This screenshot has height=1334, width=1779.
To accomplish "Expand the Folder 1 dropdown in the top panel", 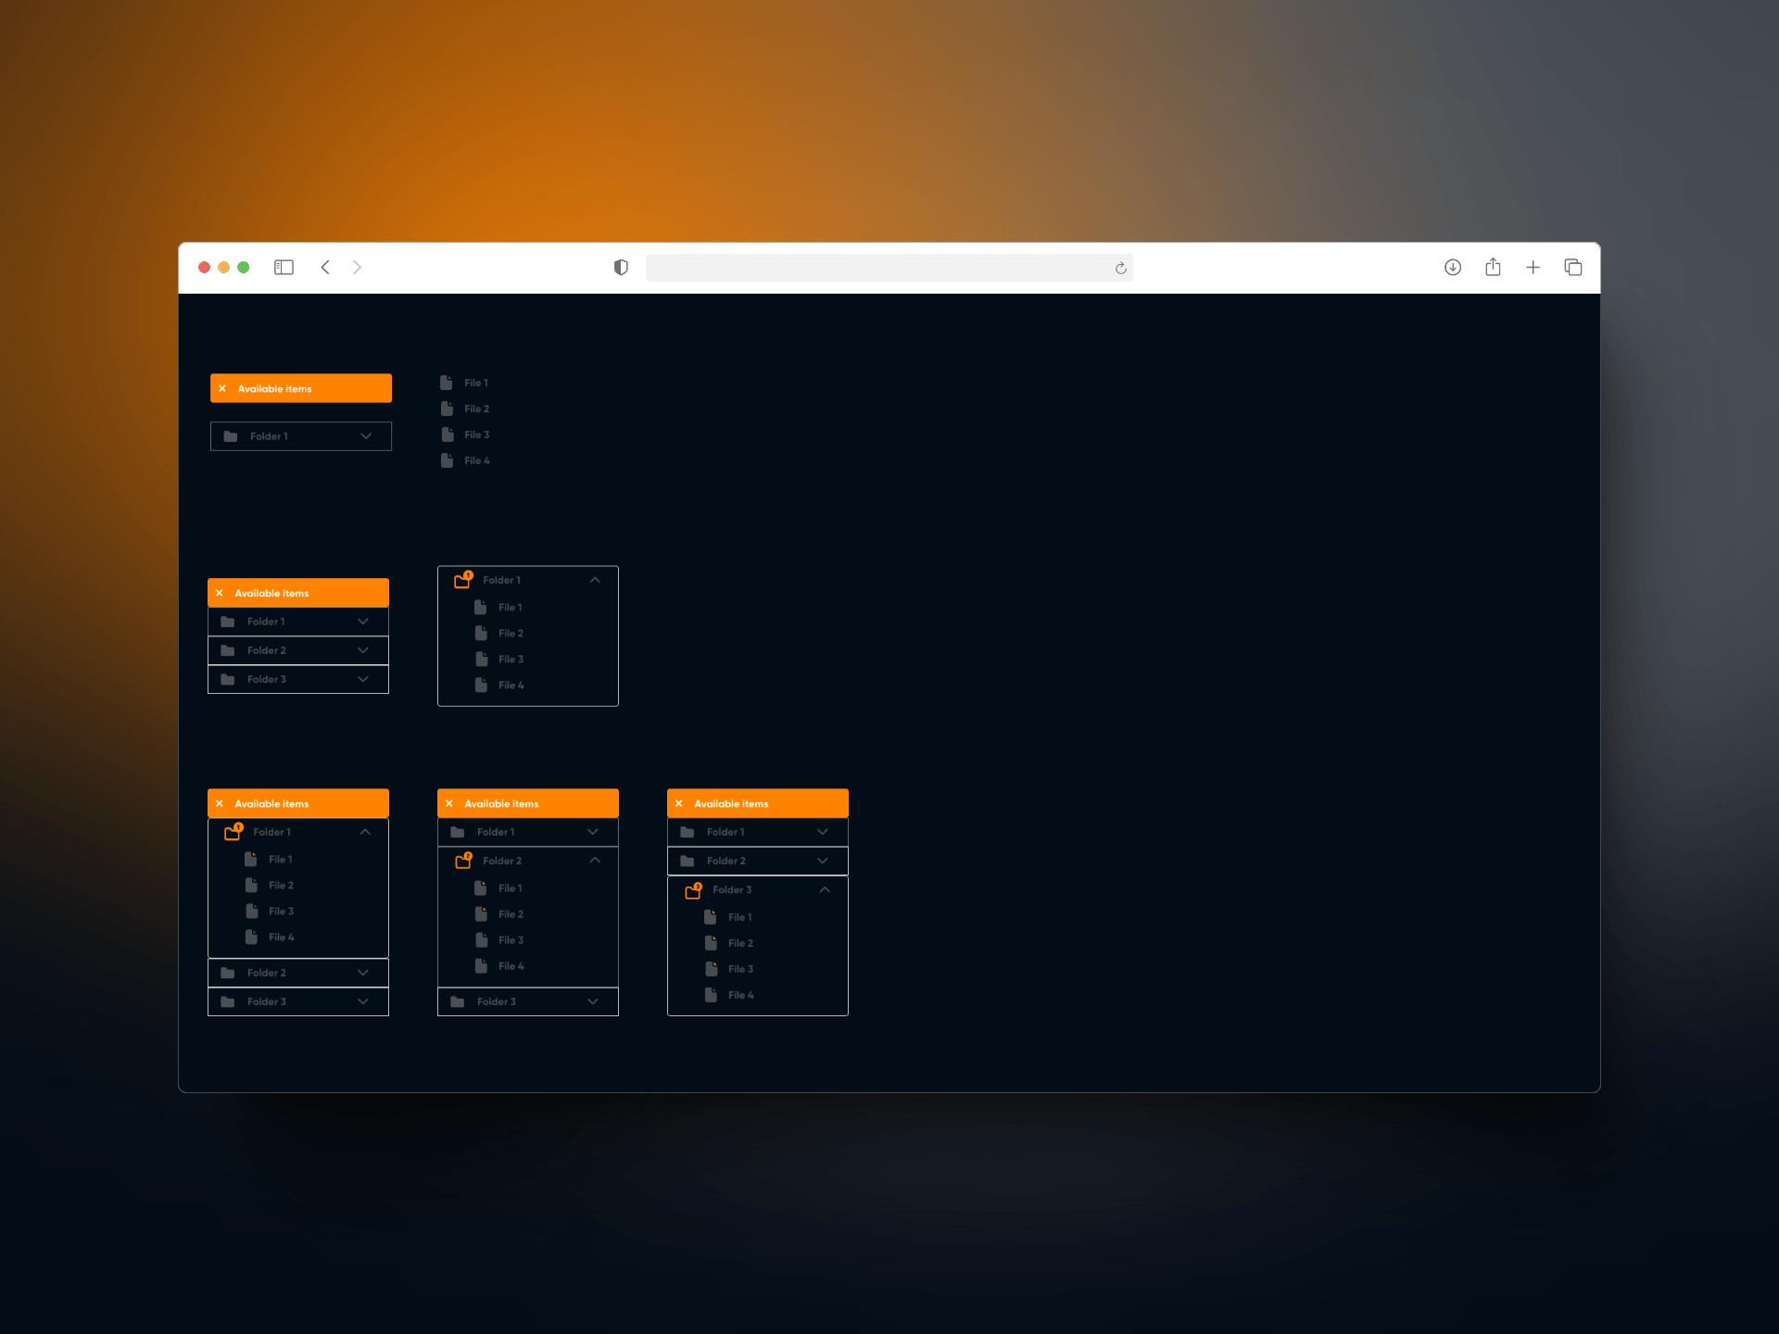I will [364, 435].
